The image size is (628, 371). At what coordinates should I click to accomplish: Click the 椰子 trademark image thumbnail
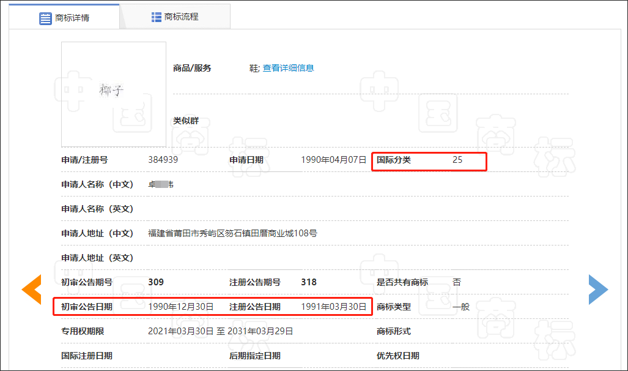pos(114,94)
